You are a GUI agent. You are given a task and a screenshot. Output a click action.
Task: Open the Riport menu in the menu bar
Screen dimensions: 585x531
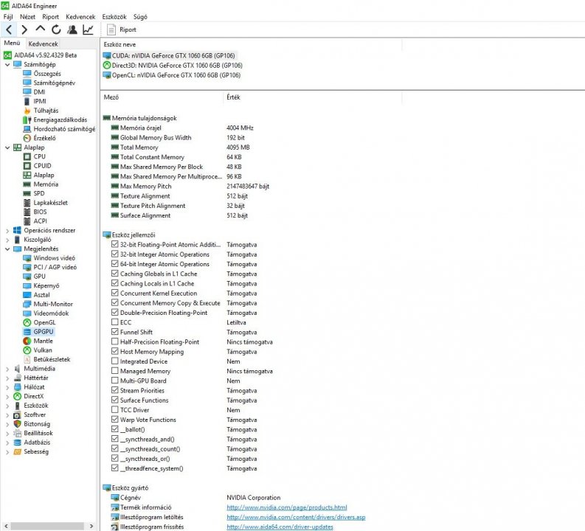(x=50, y=17)
